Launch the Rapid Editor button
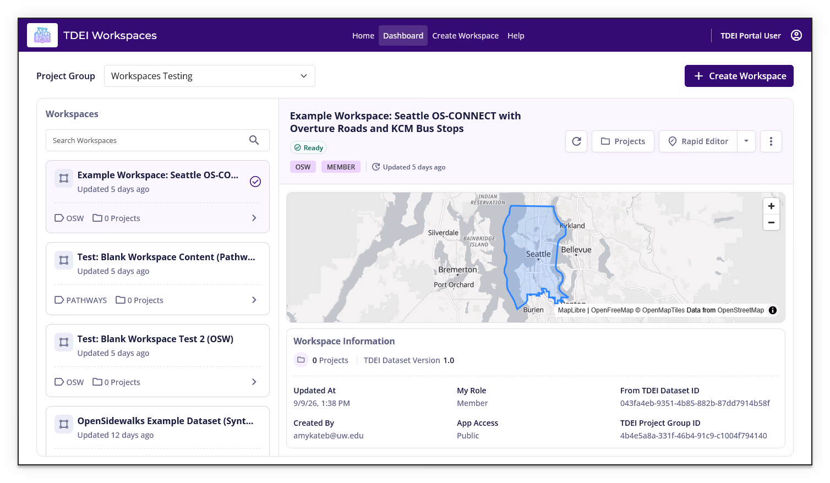 [x=698, y=141]
